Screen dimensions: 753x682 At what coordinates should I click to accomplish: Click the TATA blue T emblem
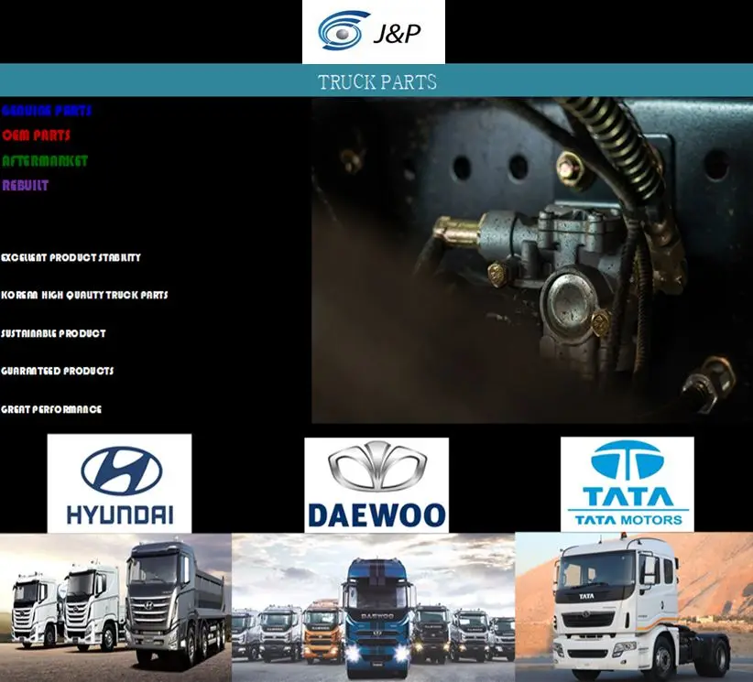click(630, 458)
